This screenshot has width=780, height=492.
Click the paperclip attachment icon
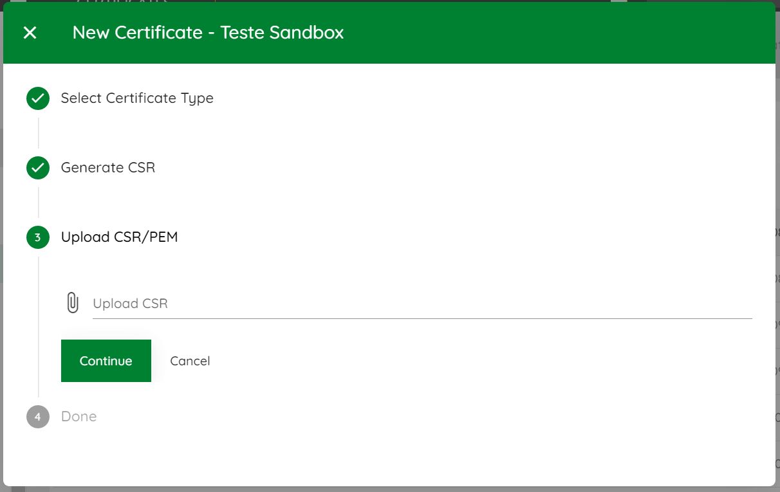(x=73, y=303)
